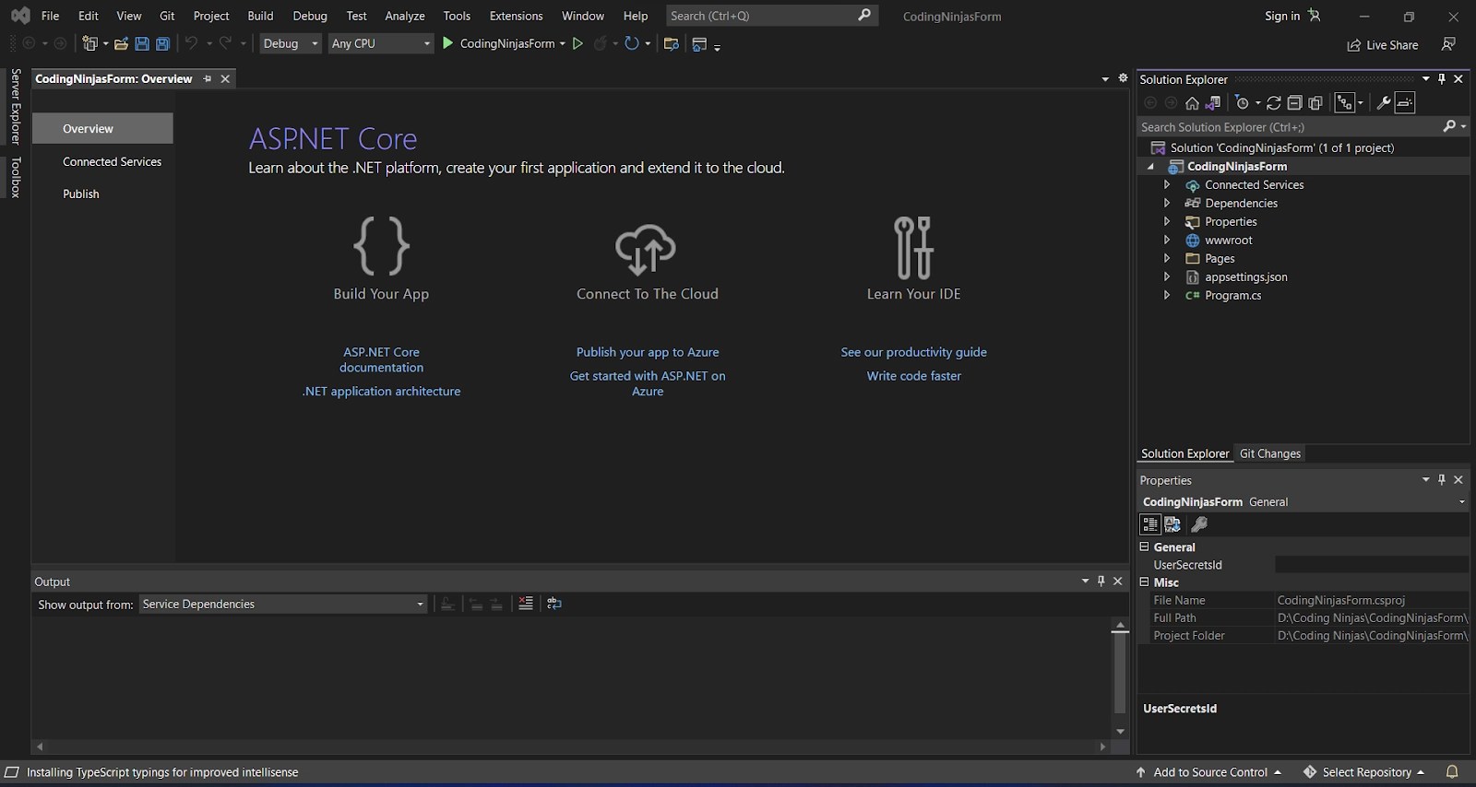Select Connected Services in overview sidebar
1476x787 pixels.
point(112,161)
